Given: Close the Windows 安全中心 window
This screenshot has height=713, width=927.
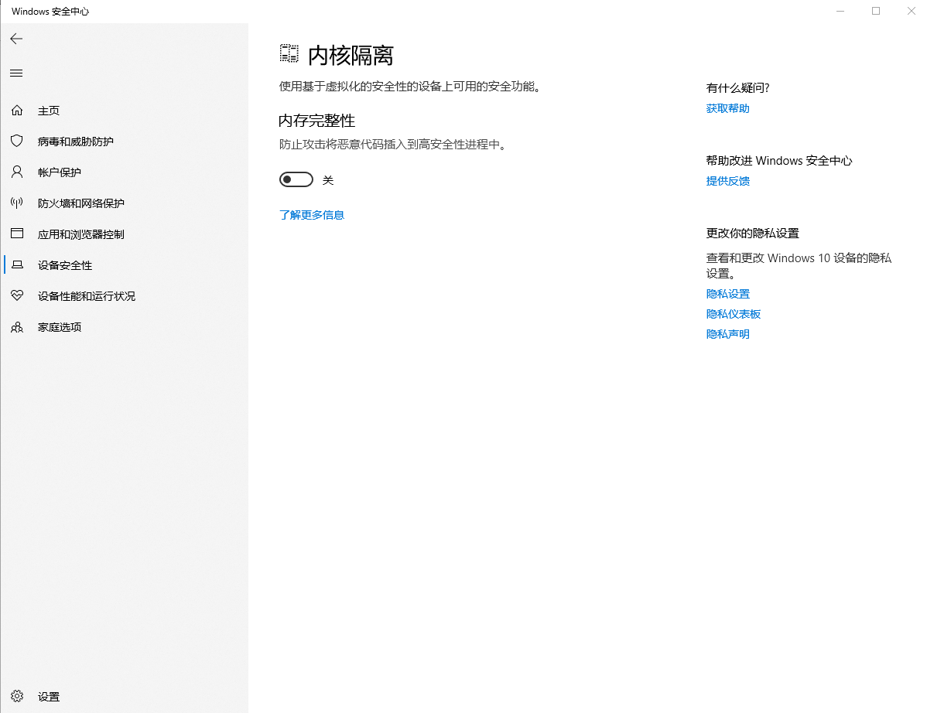Looking at the screenshot, I should coord(911,12).
